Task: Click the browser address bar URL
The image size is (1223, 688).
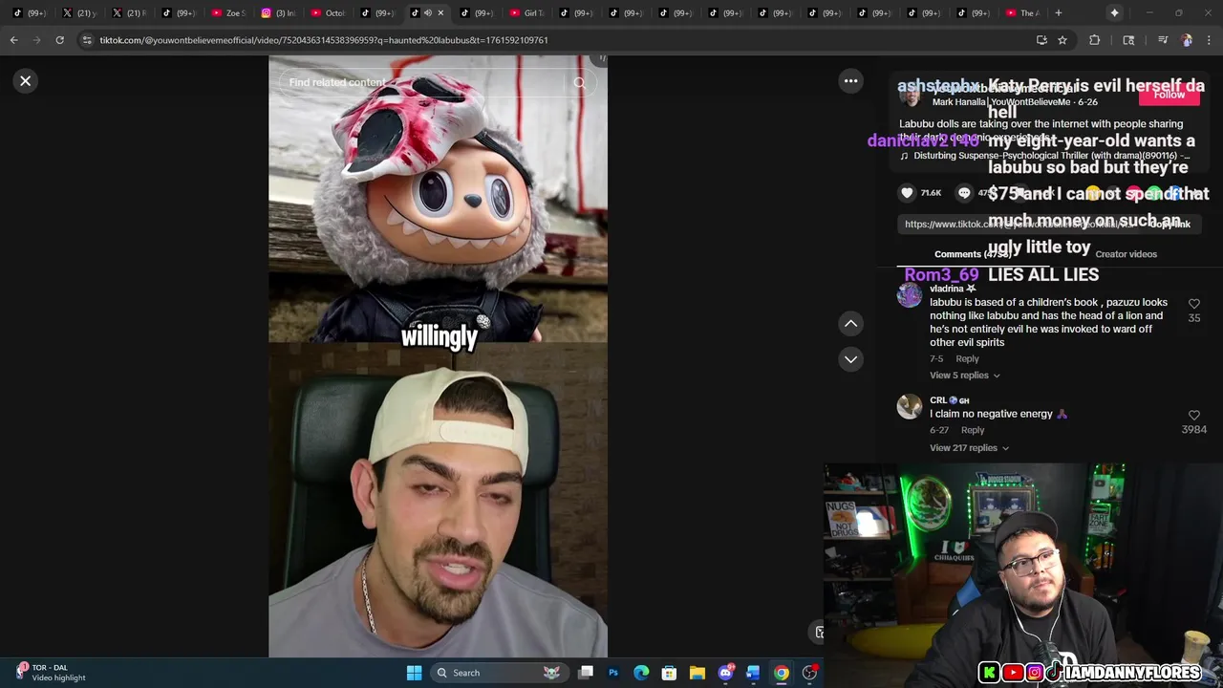Action: coord(324,40)
